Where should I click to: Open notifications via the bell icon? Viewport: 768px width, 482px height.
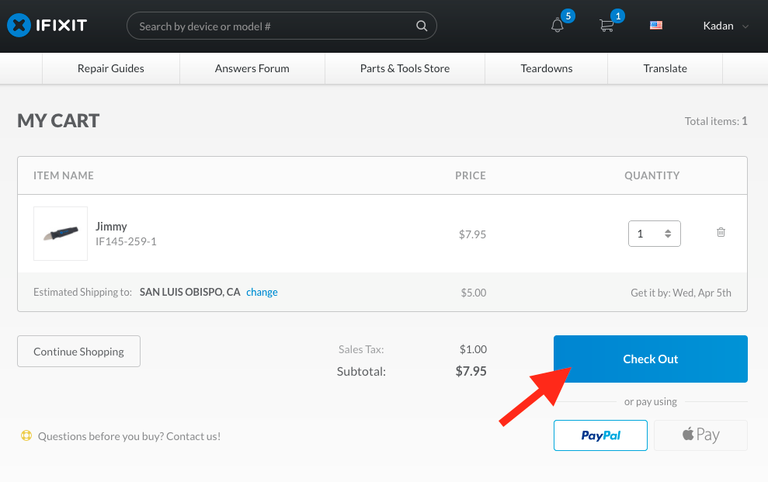(x=558, y=26)
